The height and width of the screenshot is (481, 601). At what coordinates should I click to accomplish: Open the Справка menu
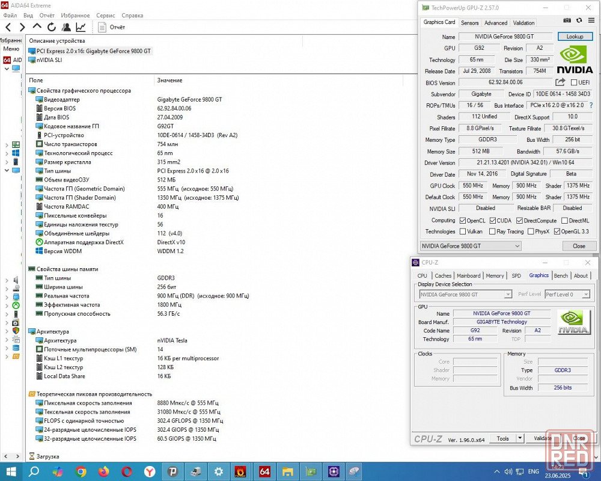(132, 16)
